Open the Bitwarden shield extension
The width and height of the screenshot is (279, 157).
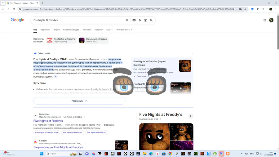pyautogui.click(x=252, y=9)
